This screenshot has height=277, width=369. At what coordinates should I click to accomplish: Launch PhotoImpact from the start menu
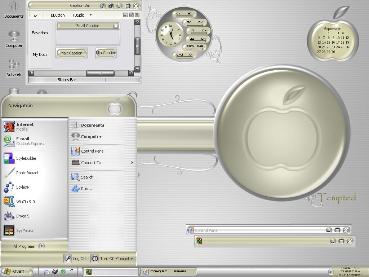coord(35,173)
